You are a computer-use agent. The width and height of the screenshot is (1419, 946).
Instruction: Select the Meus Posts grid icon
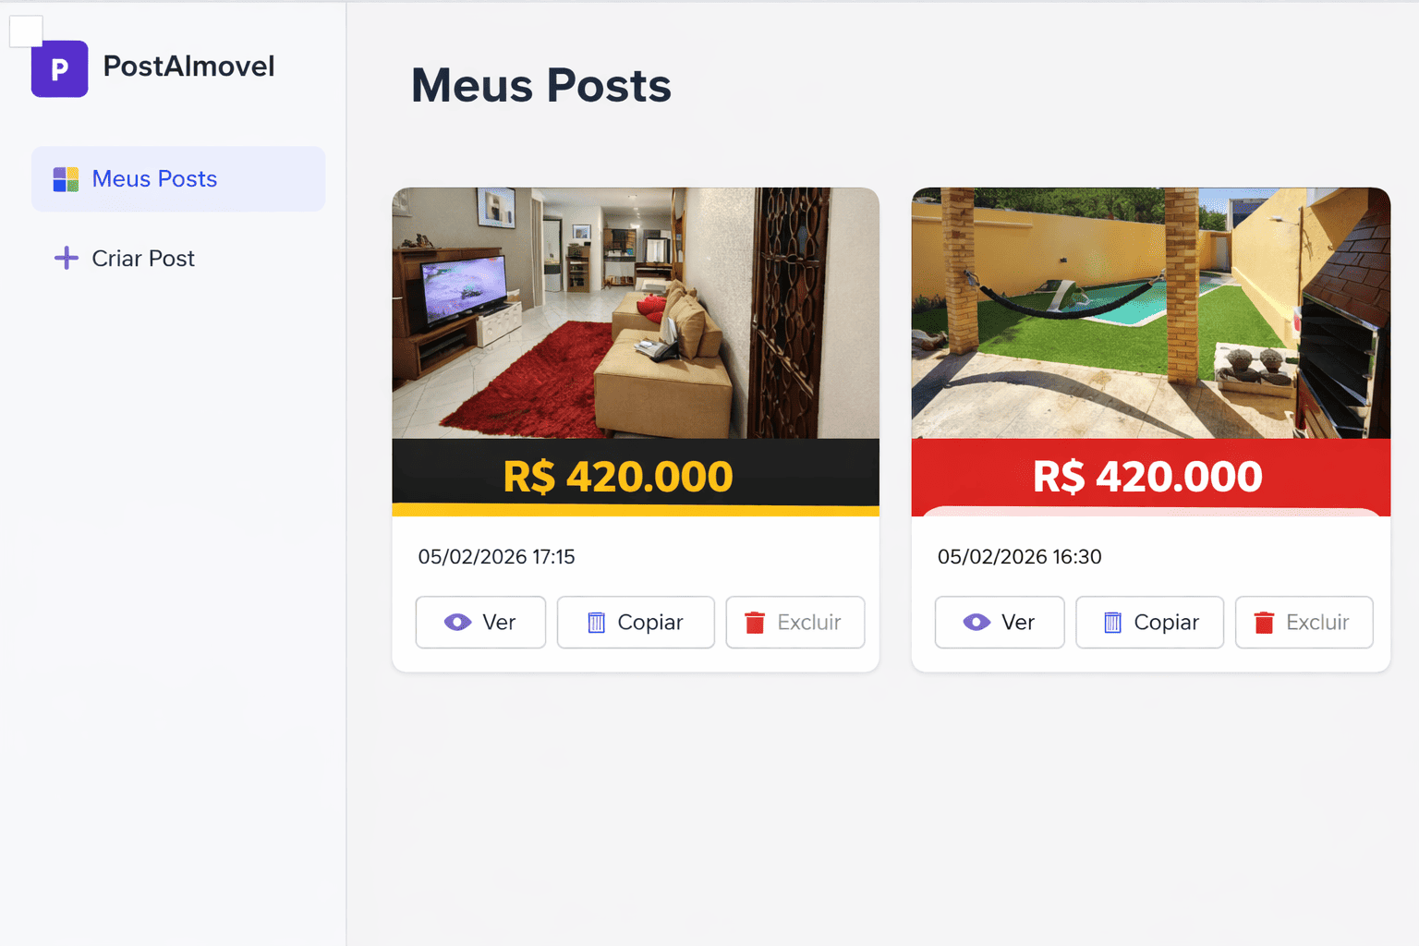coord(65,178)
